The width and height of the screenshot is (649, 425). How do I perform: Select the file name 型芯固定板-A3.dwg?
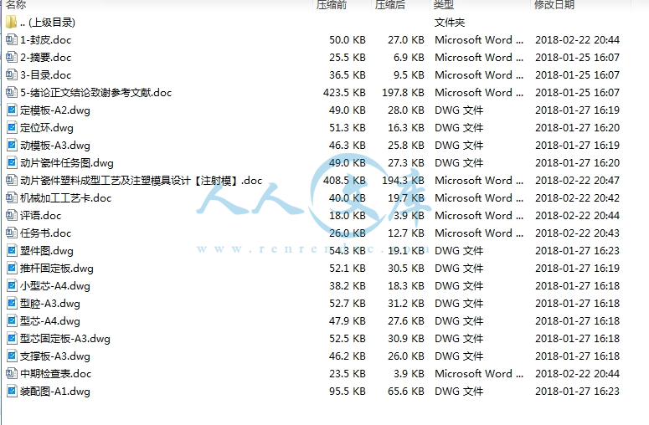click(65, 339)
